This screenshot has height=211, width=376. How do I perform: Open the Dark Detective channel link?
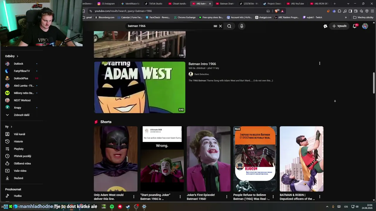(202, 74)
